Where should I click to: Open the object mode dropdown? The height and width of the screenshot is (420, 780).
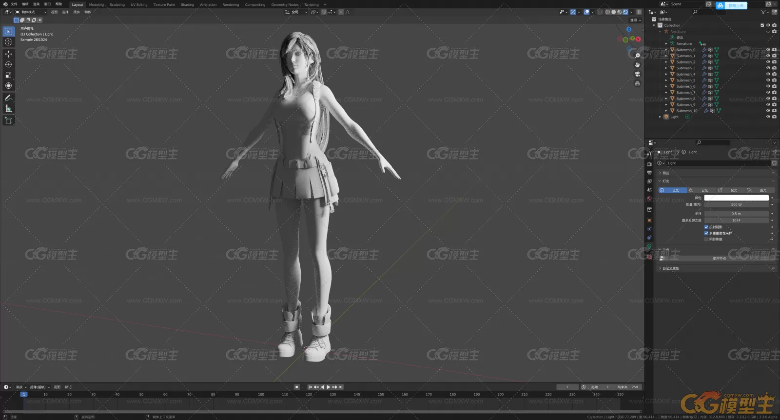(31, 12)
